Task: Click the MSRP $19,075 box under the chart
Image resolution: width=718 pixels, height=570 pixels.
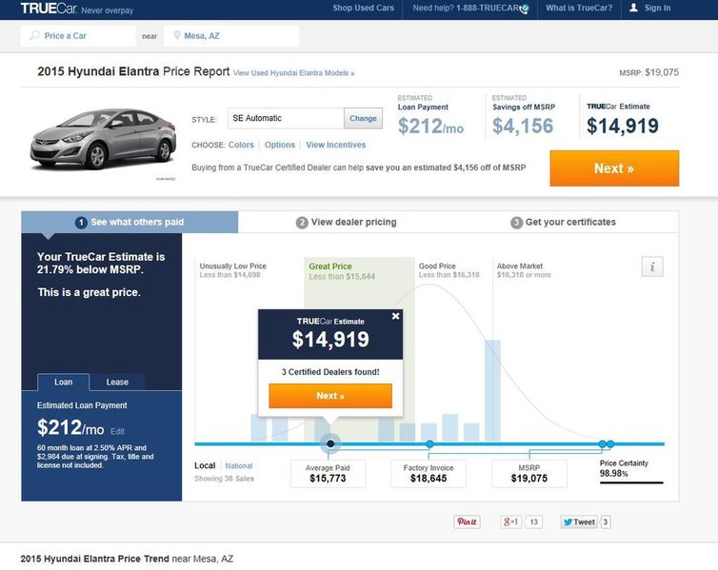Action: point(529,474)
